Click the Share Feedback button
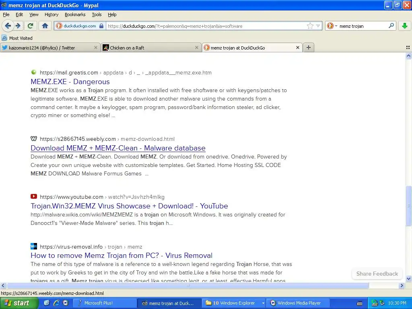This screenshot has width=412, height=309. [x=377, y=274]
